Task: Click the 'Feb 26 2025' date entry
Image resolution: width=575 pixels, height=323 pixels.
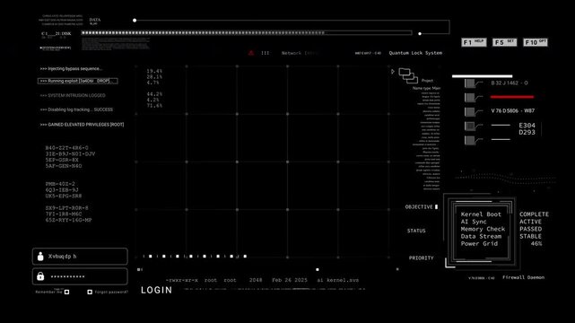Action: point(290,280)
